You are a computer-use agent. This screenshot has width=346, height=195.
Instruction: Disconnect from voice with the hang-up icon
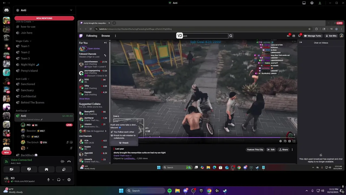pyautogui.click(x=69, y=161)
